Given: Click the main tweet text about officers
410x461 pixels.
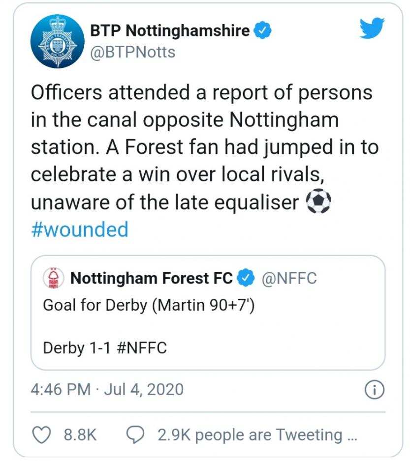Looking at the screenshot, I should coord(197,147).
